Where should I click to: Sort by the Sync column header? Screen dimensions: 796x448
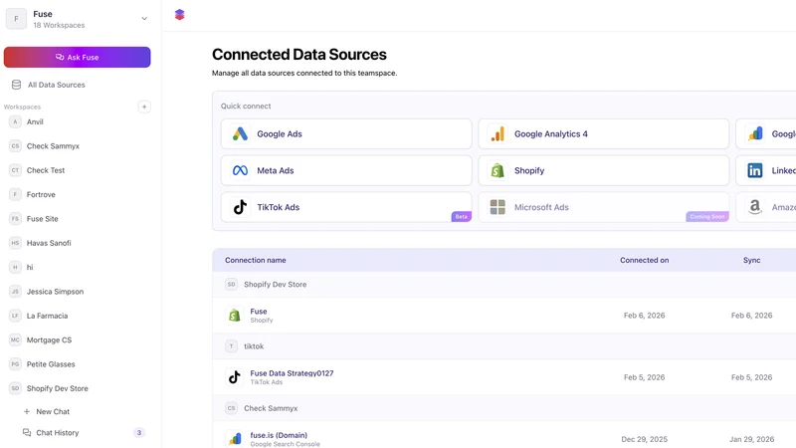(752, 260)
